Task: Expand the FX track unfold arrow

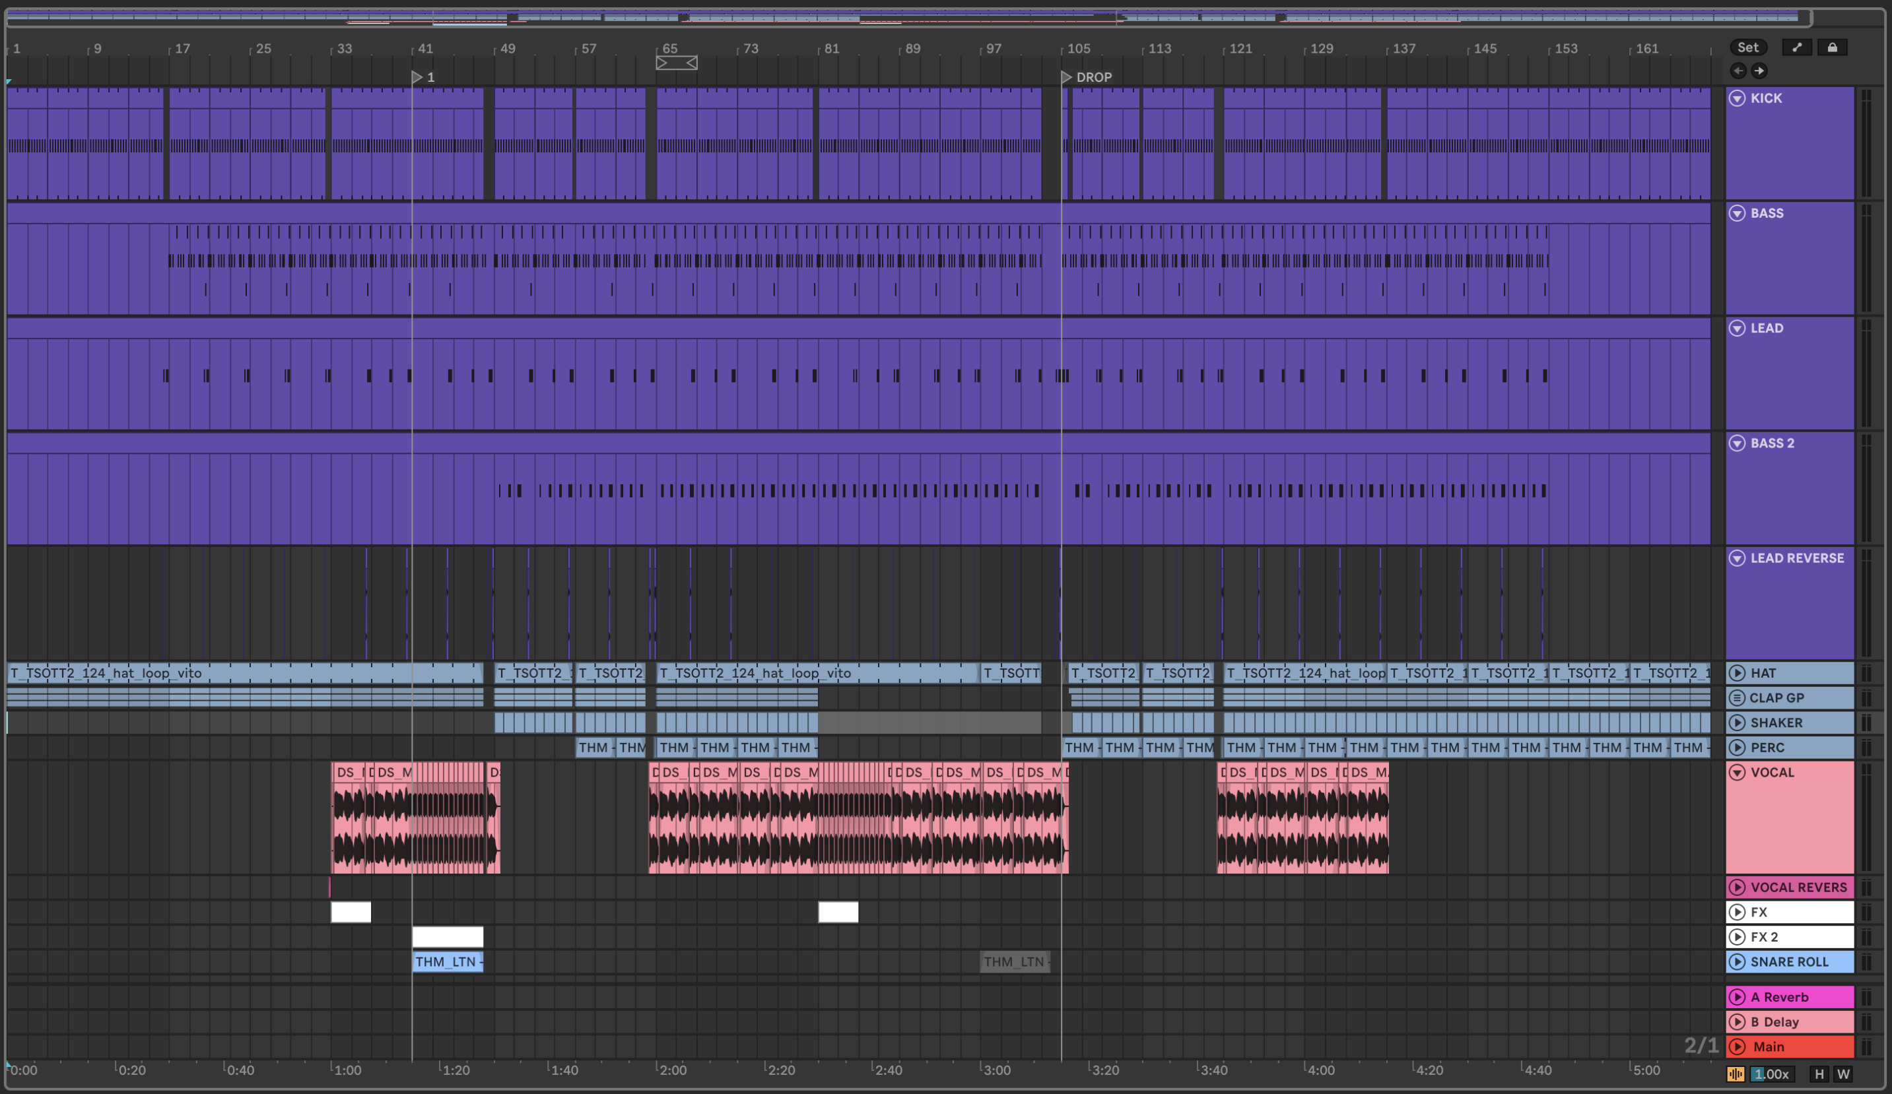Action: (x=1738, y=912)
